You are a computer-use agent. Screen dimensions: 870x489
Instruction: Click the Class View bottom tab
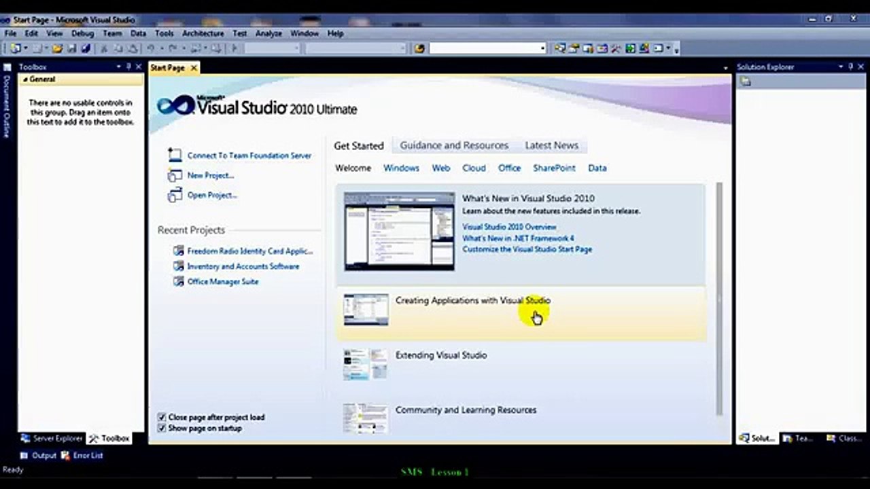tap(844, 439)
